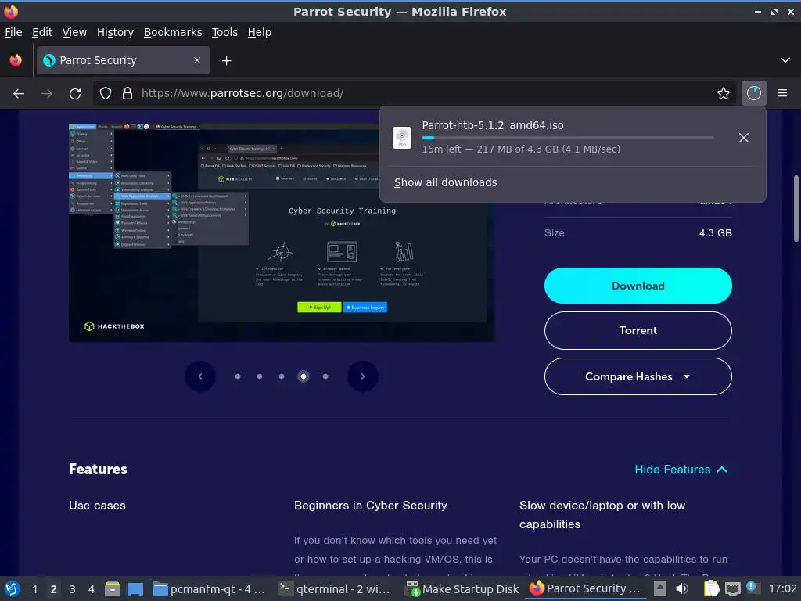Screen dimensions: 801x601
Task: Open removable media eject tray icon
Action: coord(659,588)
